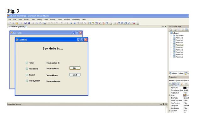Click the black ForeColor swatch
Image resolution: width=211 pixels, height=114 pixels.
pyautogui.click(x=185, y=88)
